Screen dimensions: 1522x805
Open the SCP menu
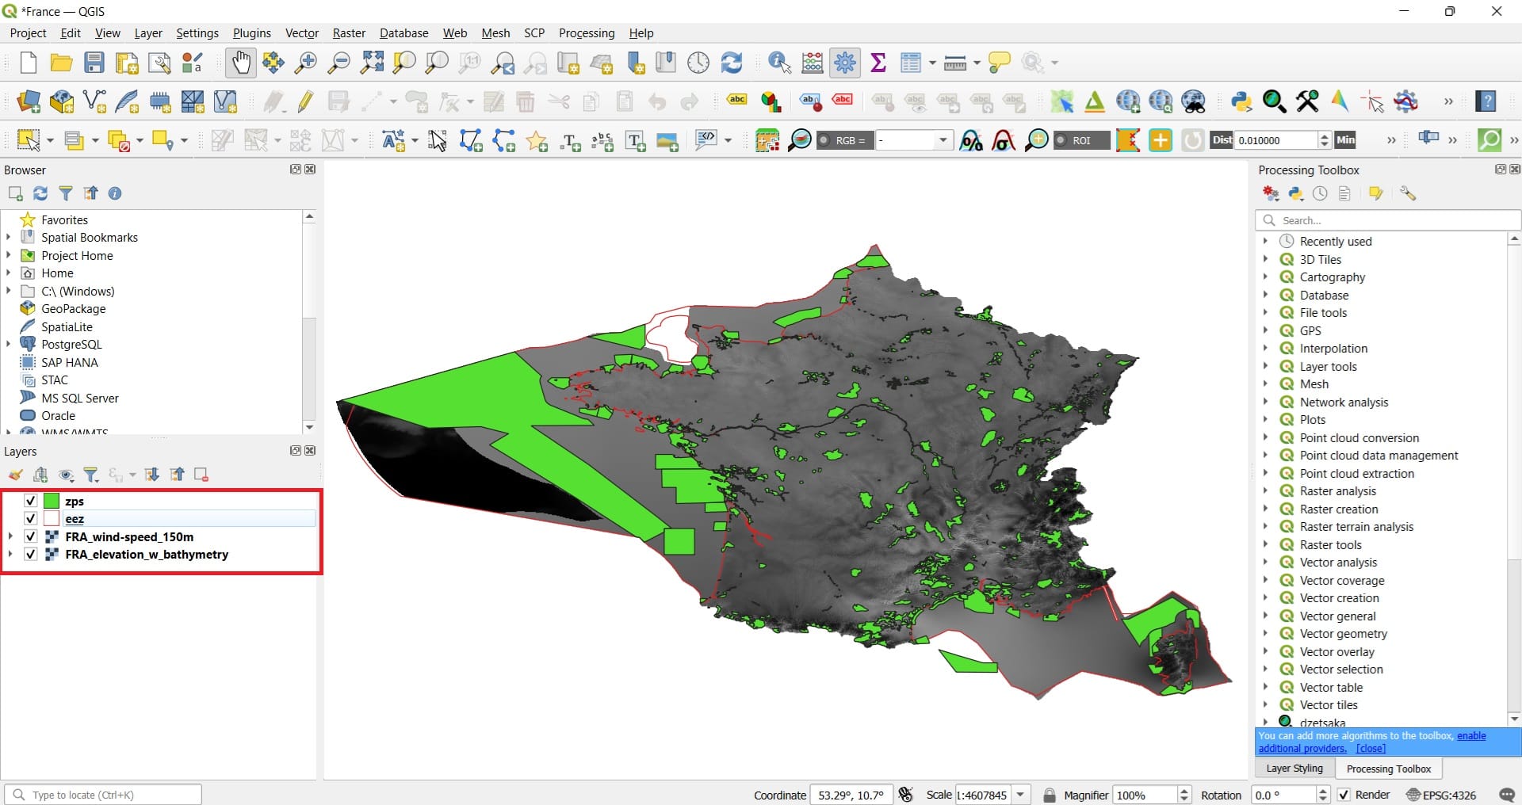click(x=534, y=33)
